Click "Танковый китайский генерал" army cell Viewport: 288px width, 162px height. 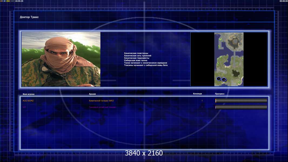point(102,107)
